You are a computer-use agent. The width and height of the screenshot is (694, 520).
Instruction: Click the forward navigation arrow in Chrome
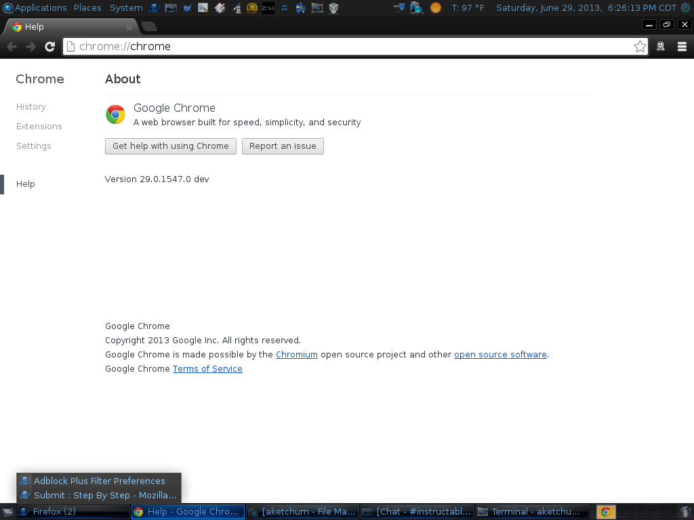coord(30,47)
